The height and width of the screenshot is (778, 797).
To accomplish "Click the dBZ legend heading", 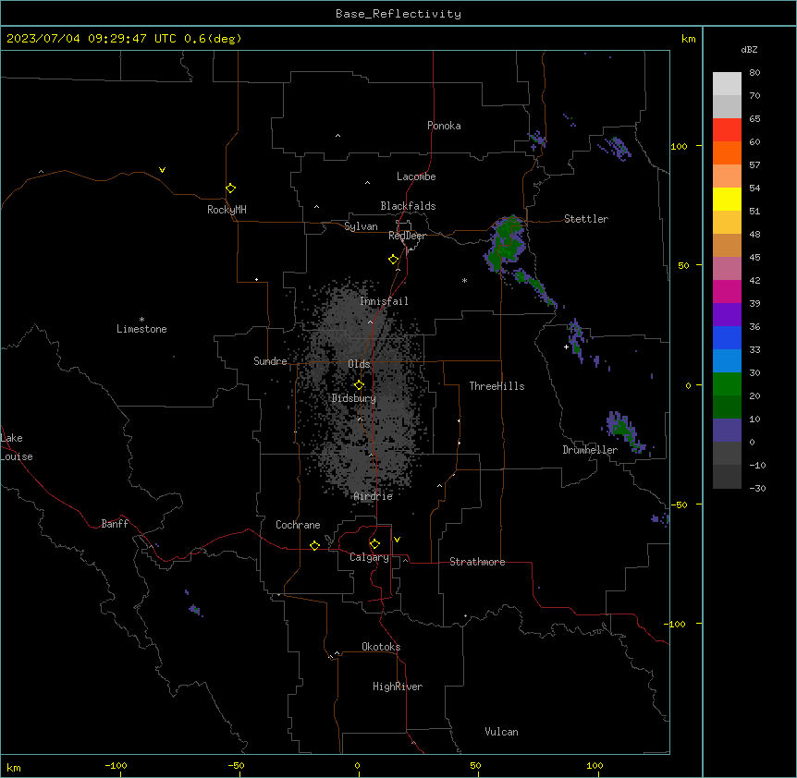I will 749,49.
